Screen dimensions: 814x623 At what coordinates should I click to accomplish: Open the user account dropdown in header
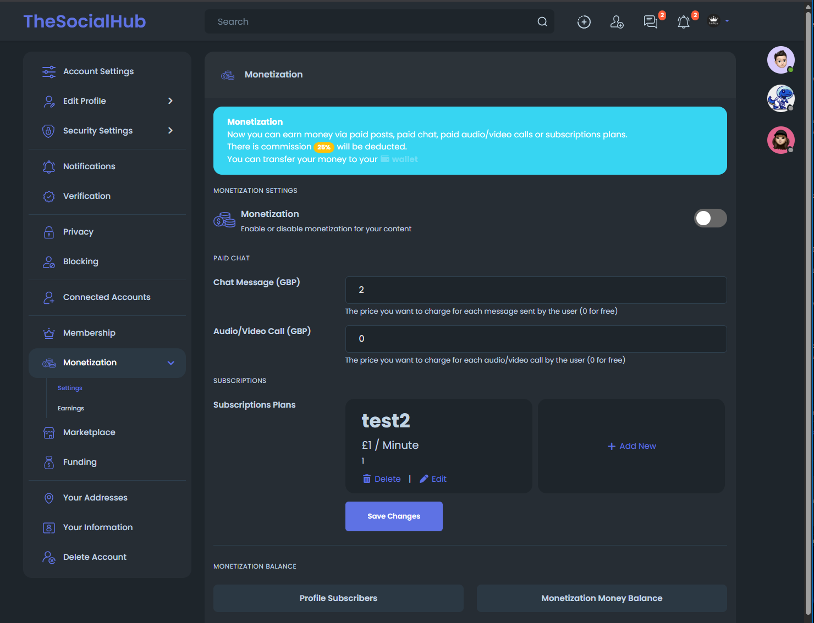coord(718,21)
